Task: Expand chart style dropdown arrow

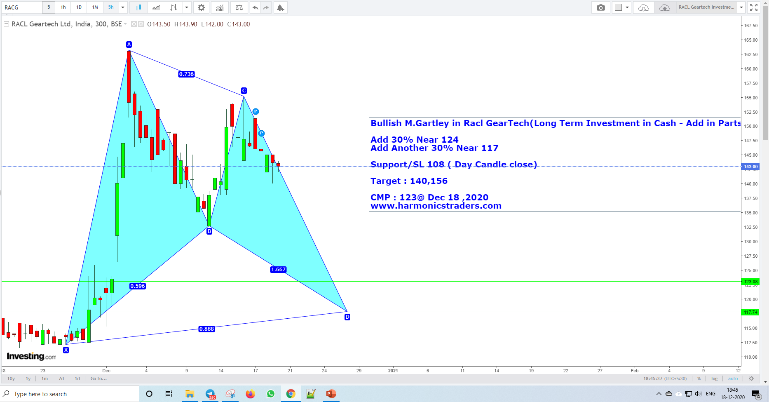Action: pyautogui.click(x=187, y=7)
